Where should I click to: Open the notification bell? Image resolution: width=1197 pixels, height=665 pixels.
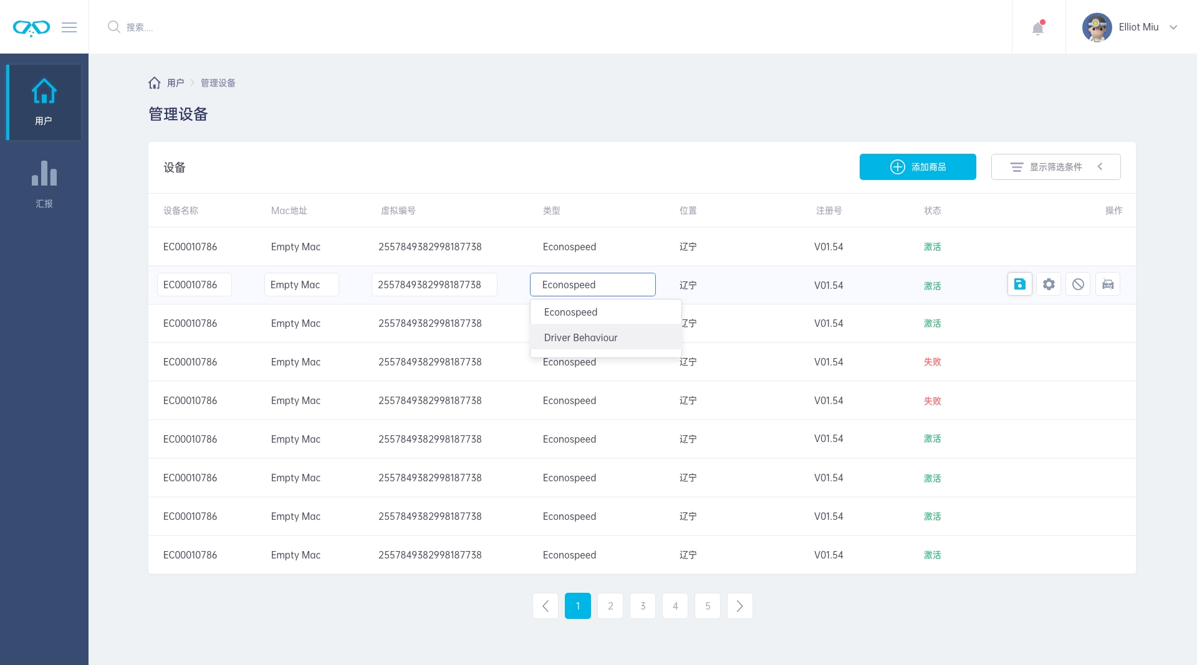point(1038,28)
